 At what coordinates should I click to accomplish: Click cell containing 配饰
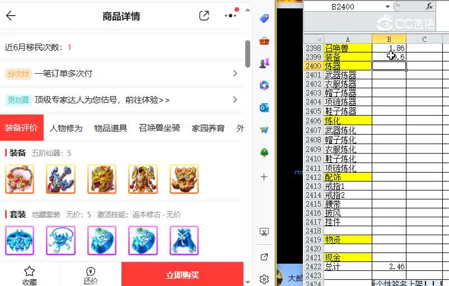[x=348, y=177]
